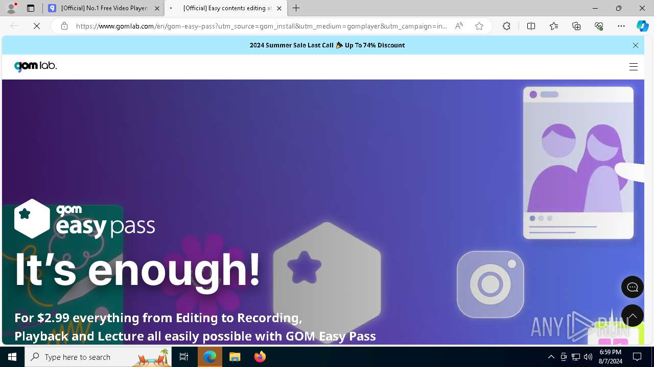This screenshot has width=654, height=367.
Task: Click the gomlab.com address bar
Action: coord(262,26)
